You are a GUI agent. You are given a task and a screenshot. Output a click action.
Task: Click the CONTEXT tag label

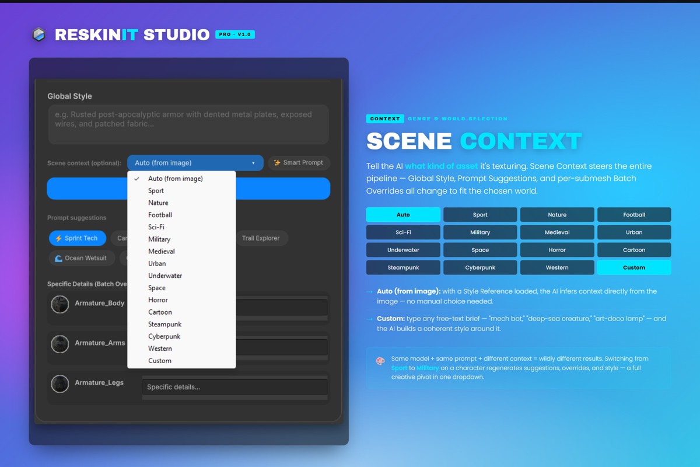coord(385,119)
